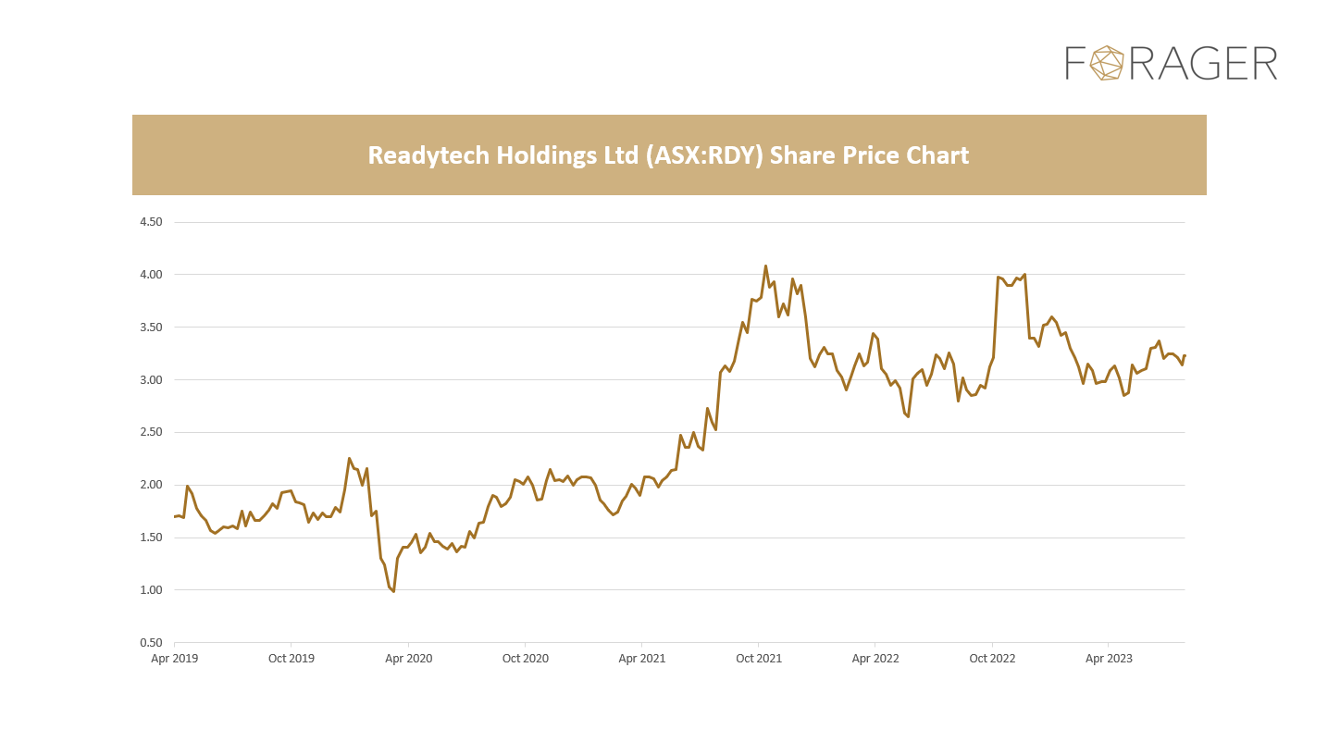The width and height of the screenshot is (1340, 754).
Task: Select the 3.50 price axis label
Action: [151, 328]
